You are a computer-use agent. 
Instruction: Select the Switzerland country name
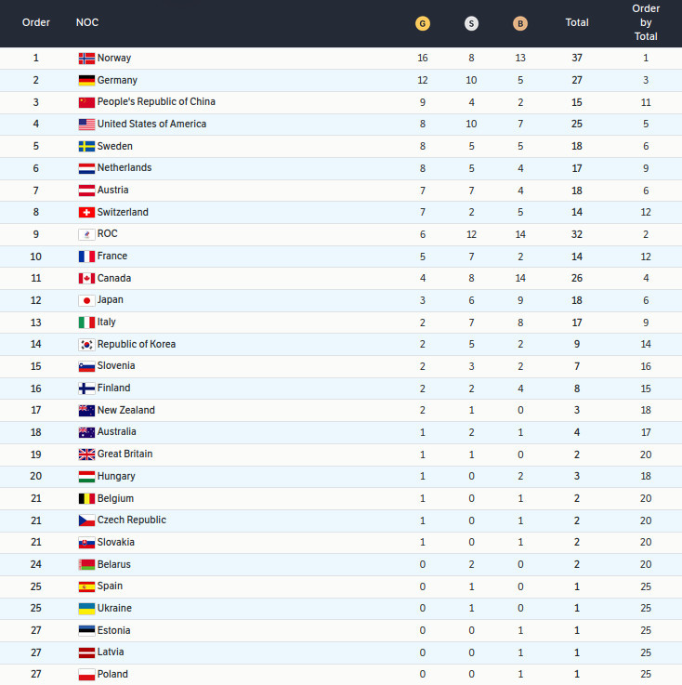[x=123, y=213]
